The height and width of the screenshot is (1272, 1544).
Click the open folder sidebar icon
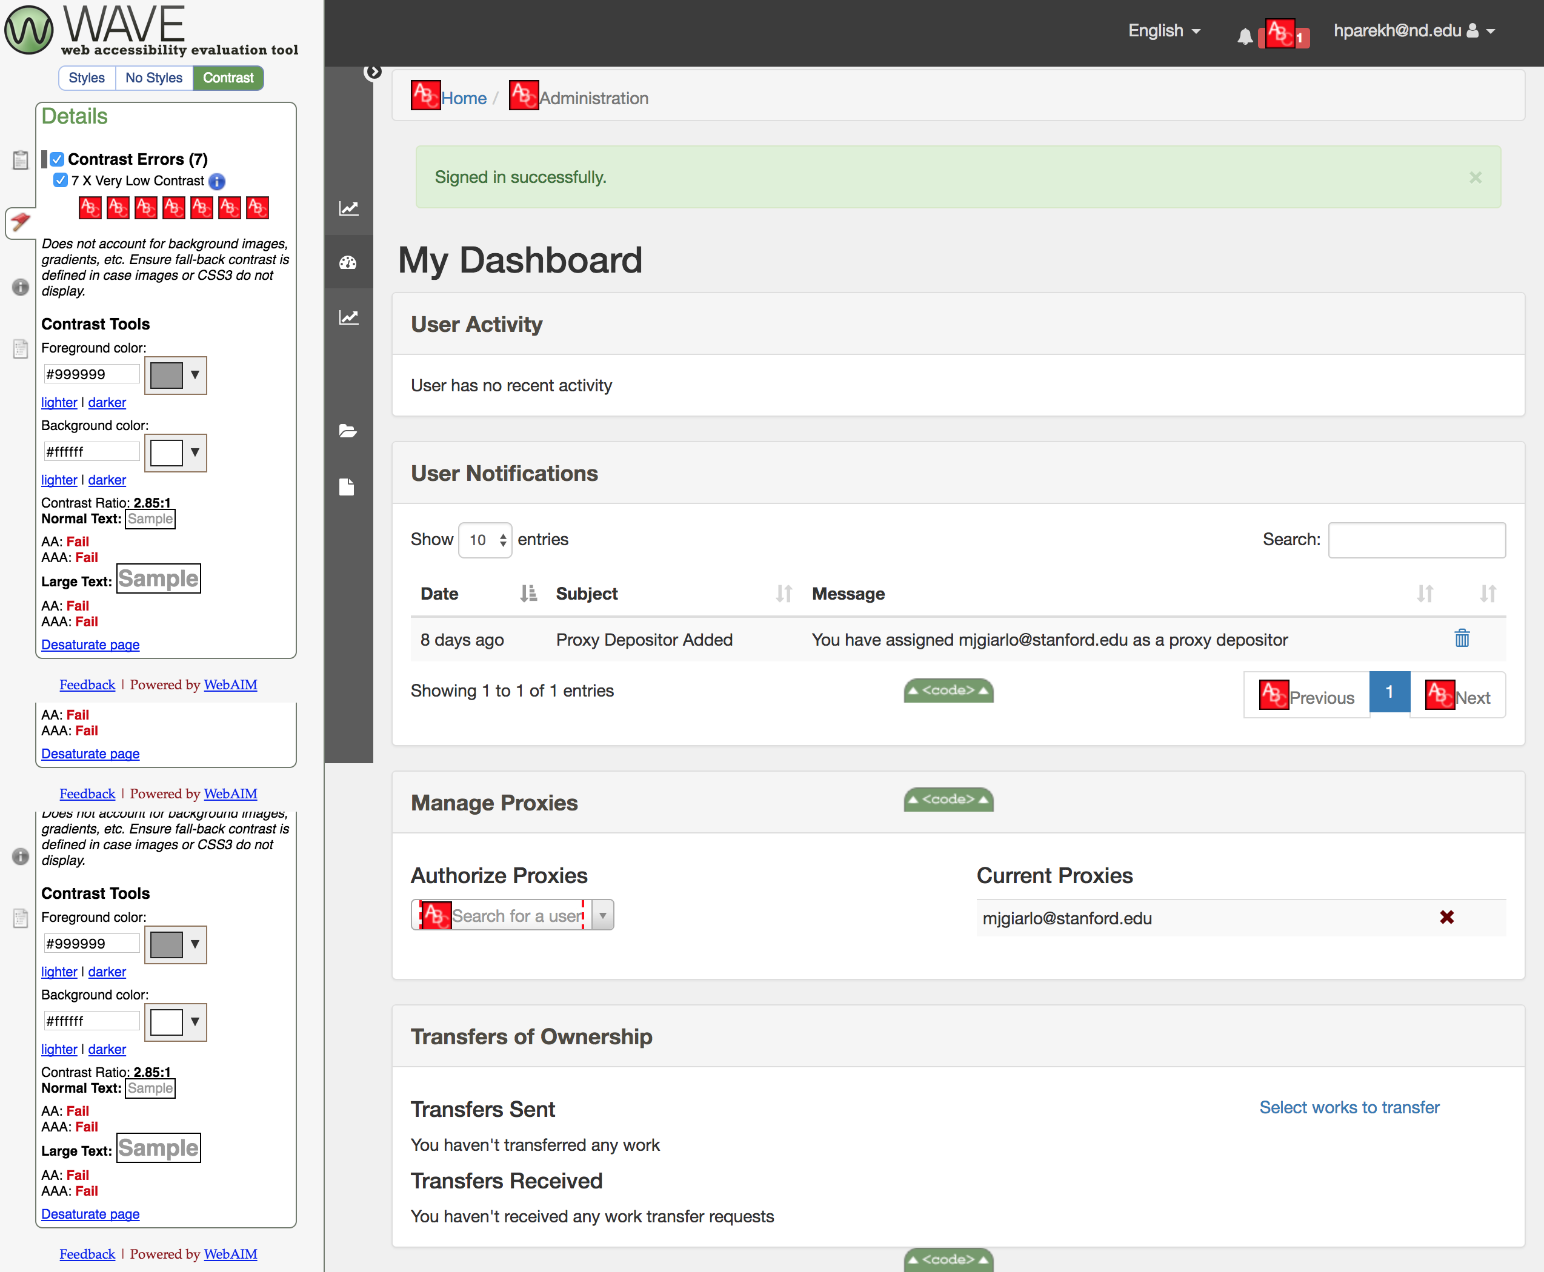(x=348, y=431)
